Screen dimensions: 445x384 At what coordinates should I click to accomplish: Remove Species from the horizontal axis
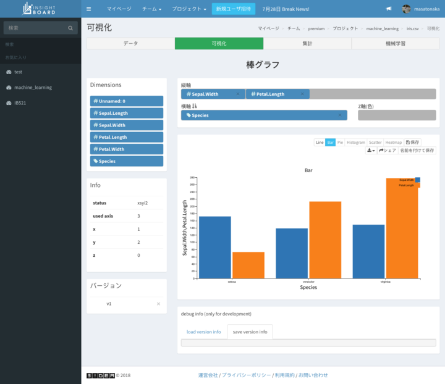(x=339, y=115)
